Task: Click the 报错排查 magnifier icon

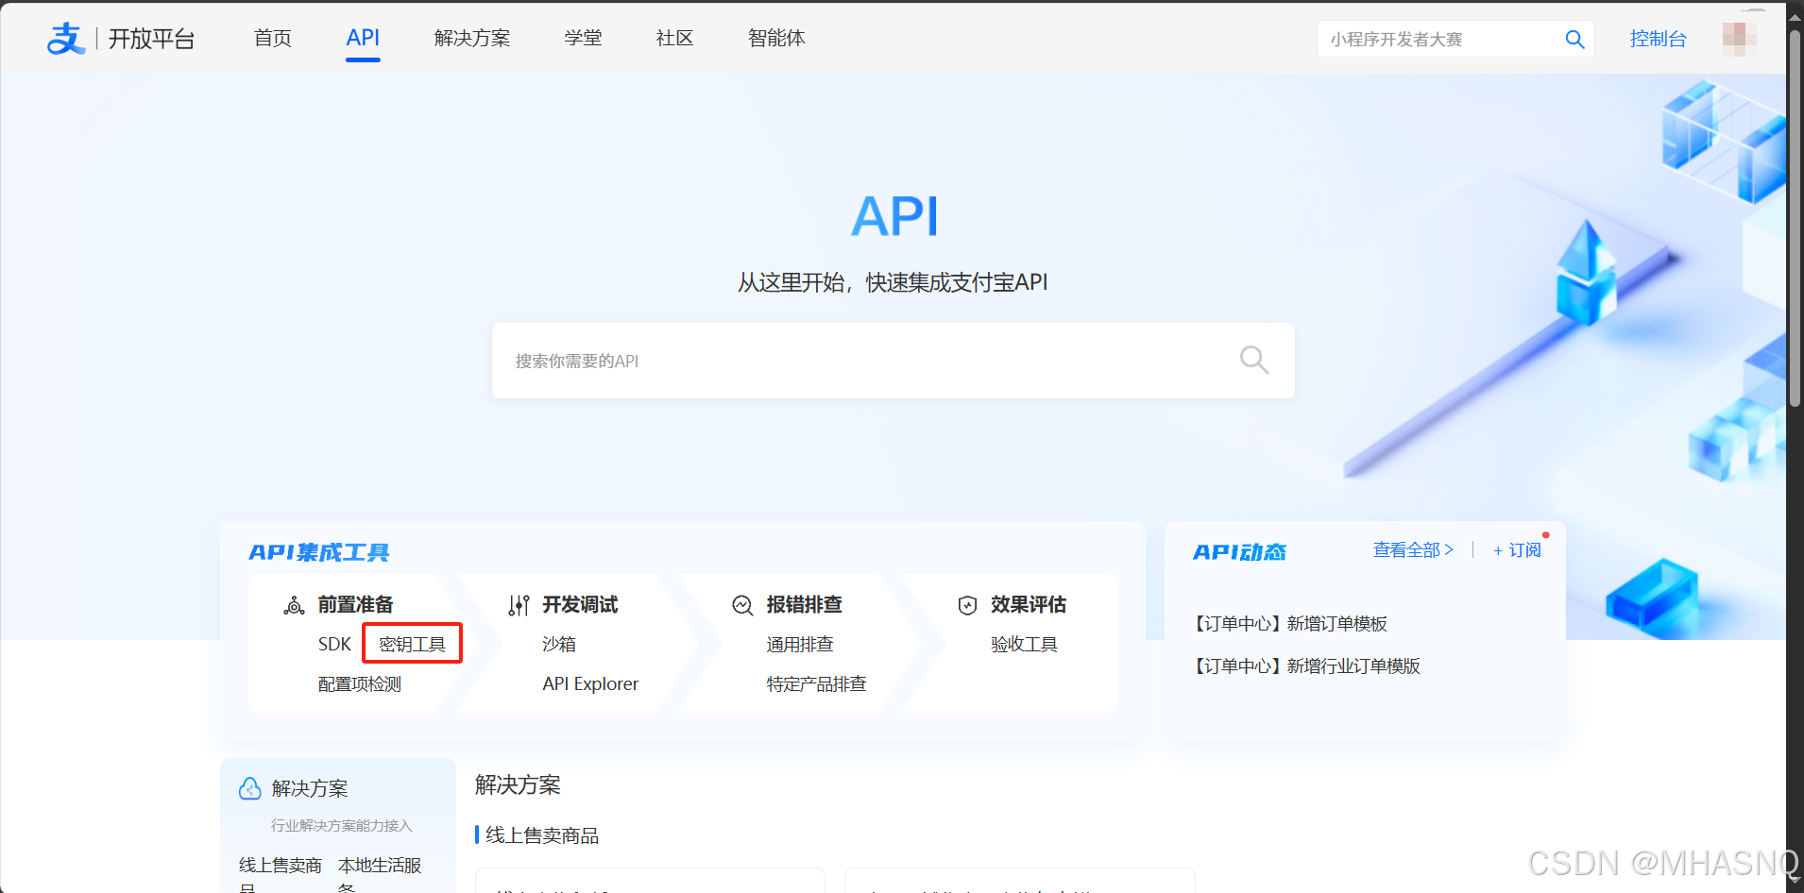Action: click(742, 605)
